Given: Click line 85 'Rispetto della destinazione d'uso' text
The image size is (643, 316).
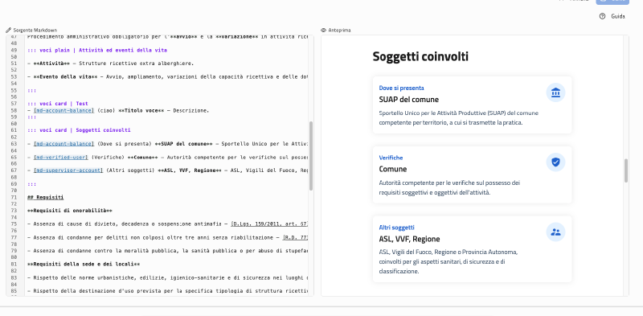Looking at the screenshot, I should click(167, 291).
